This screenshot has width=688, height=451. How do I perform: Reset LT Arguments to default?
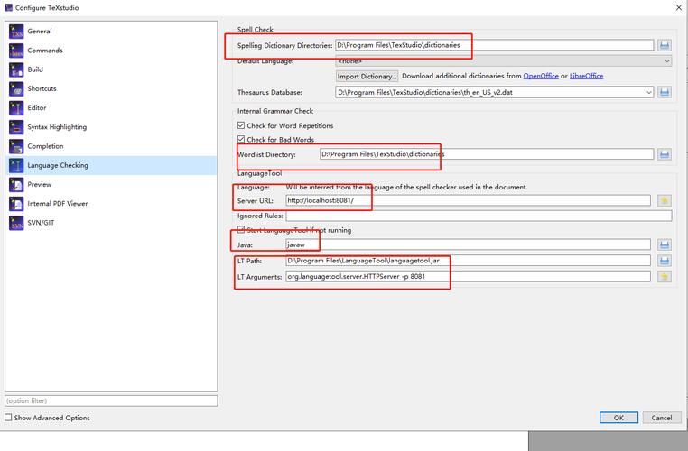point(665,277)
